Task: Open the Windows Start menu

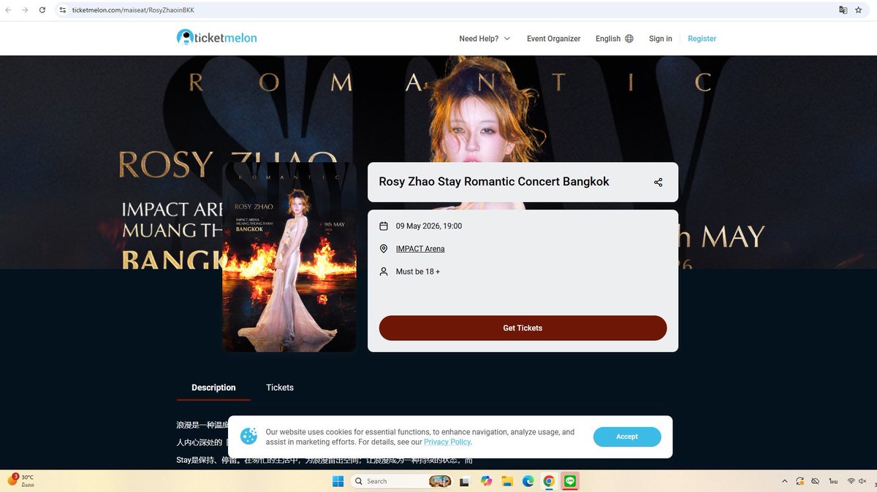Action: pos(338,481)
